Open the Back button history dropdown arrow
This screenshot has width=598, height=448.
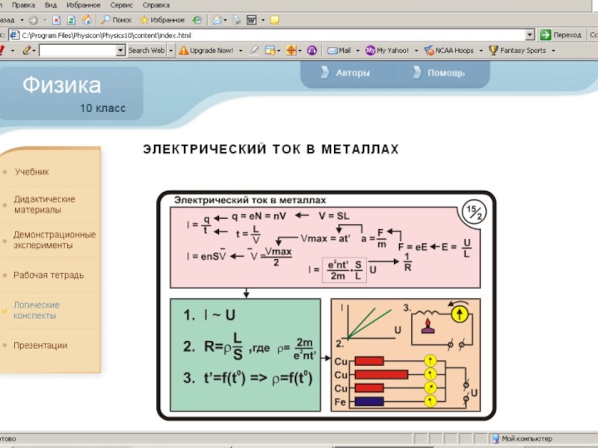pos(22,20)
